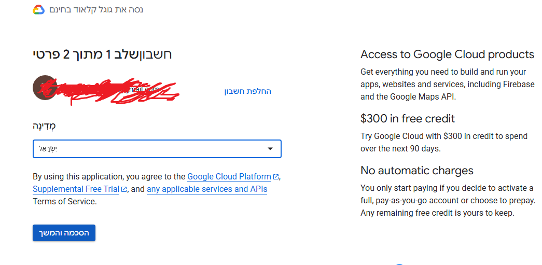The height and width of the screenshot is (265, 542).
Task: Click the "No automatic charges" heading
Action: (417, 171)
